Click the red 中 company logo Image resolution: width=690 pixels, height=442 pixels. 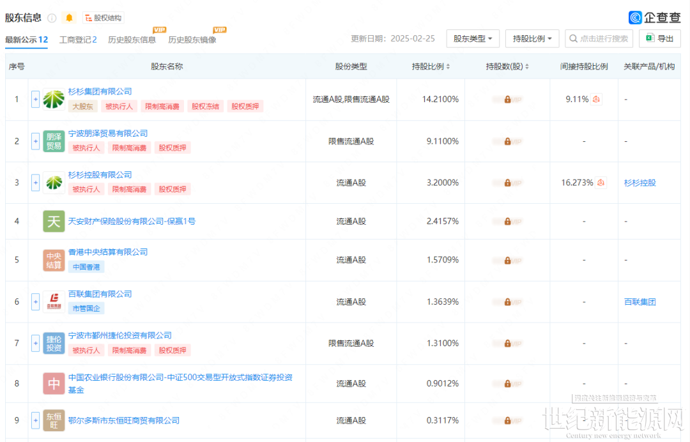(x=54, y=383)
